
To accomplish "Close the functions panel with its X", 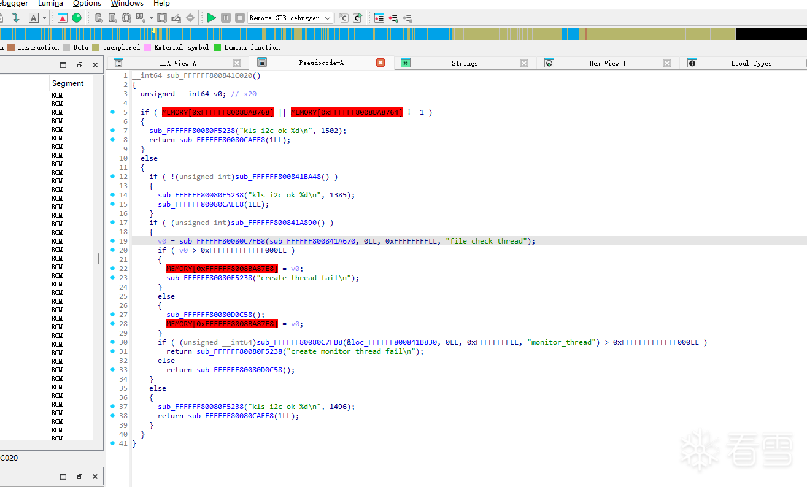I will pos(95,65).
